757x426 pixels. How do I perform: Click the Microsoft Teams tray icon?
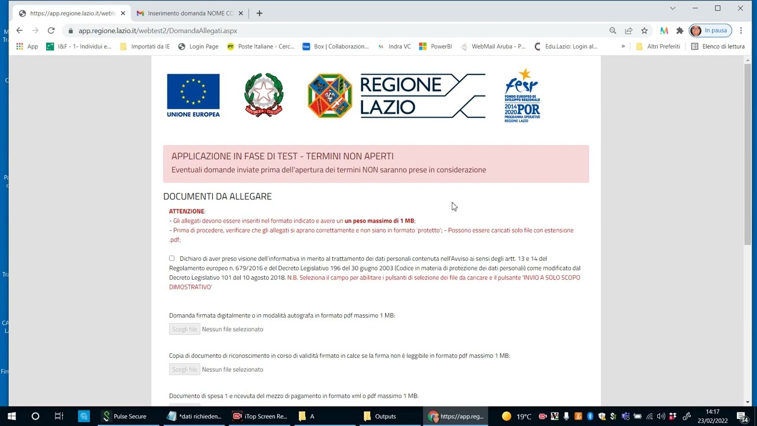(x=626, y=417)
